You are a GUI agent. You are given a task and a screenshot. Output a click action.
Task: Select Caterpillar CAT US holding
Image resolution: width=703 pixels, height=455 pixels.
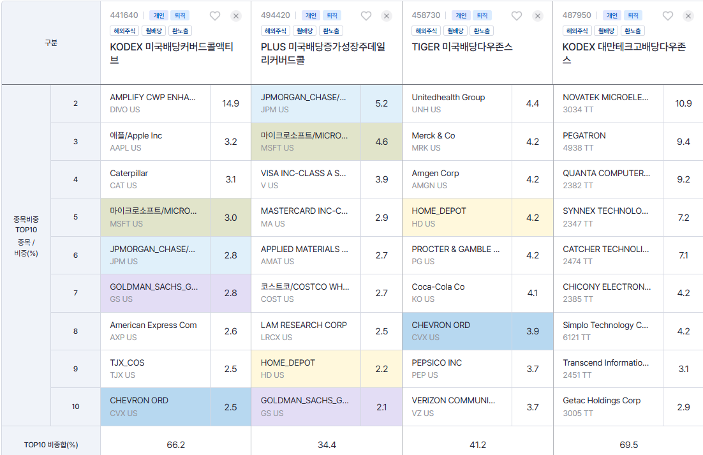coord(155,179)
